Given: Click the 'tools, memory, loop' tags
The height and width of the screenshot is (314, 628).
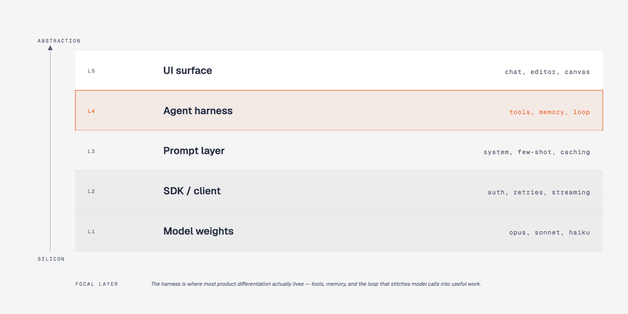Looking at the screenshot, I should point(549,112).
